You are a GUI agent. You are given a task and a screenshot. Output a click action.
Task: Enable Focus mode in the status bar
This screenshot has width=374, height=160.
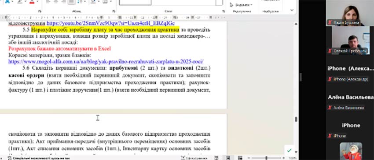point(194,158)
